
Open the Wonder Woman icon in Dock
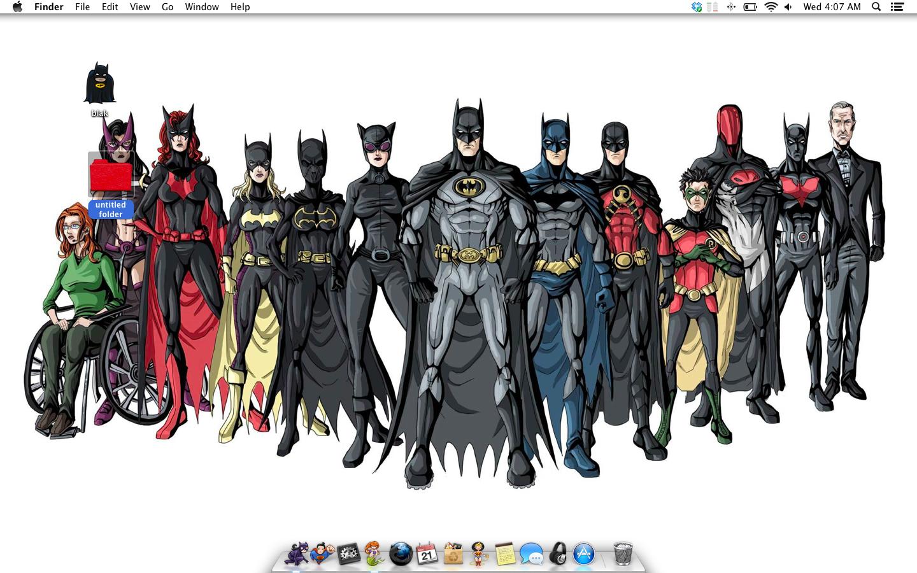point(479,554)
